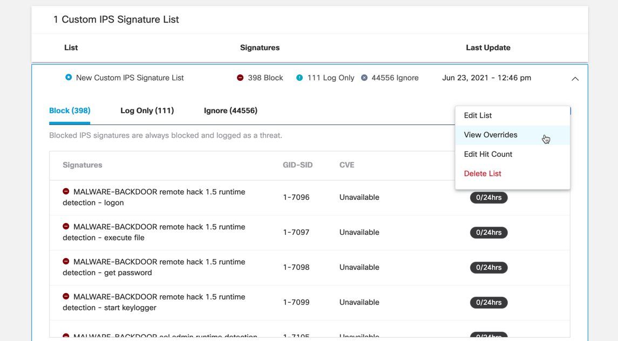618x341 pixels.
Task: Choose View Overrides from the menu
Action: (512, 135)
